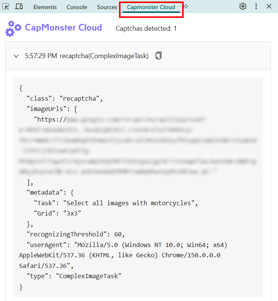Show more DevTools tabs chevron
278x301 pixels.
(186, 6)
